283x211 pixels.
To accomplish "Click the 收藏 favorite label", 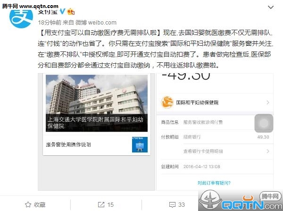I will 40,205.
